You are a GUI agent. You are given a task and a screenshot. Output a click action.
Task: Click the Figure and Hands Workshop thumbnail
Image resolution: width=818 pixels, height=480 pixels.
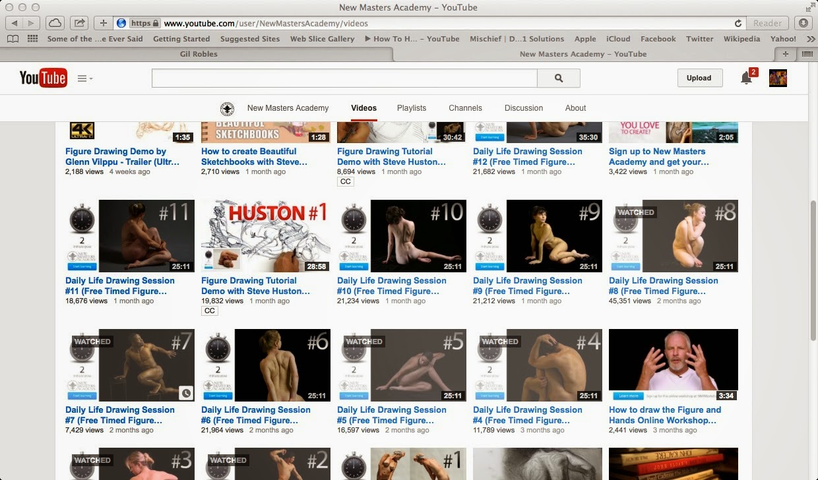674,365
